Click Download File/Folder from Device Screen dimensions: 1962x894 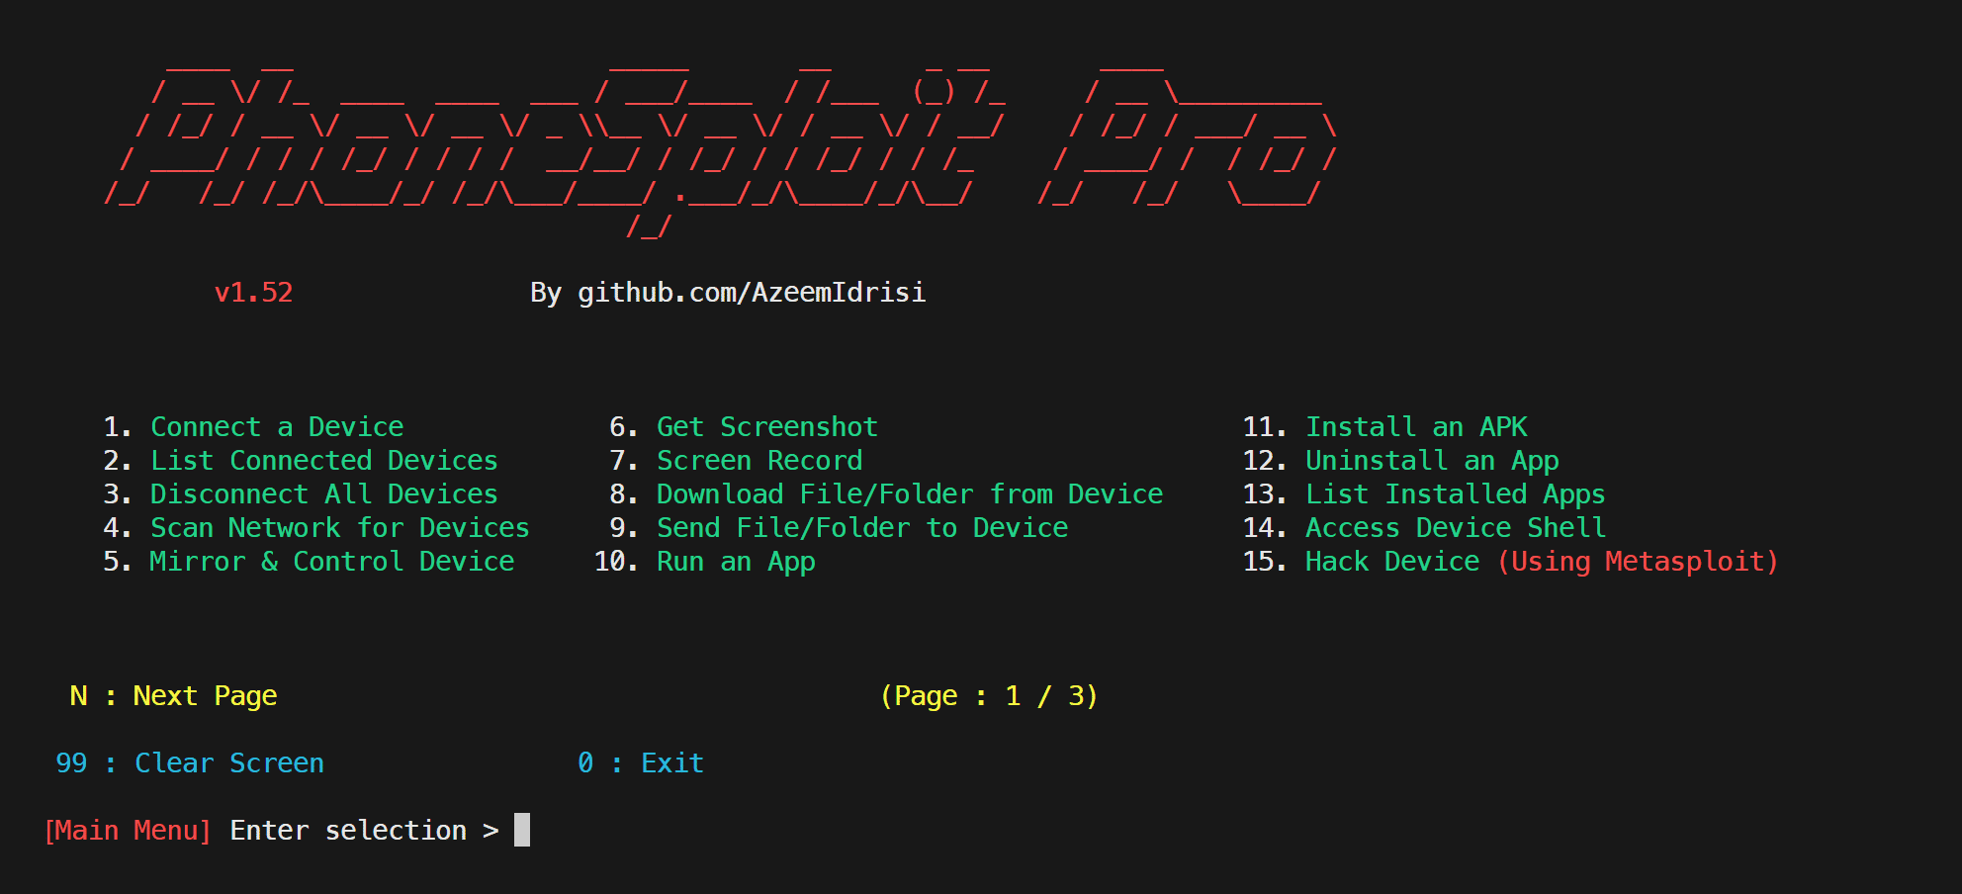click(x=909, y=494)
